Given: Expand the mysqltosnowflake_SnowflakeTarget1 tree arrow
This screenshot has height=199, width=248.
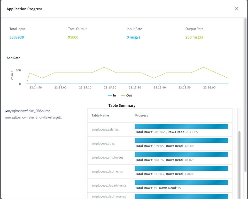Looking at the screenshot, I should click(6, 118).
